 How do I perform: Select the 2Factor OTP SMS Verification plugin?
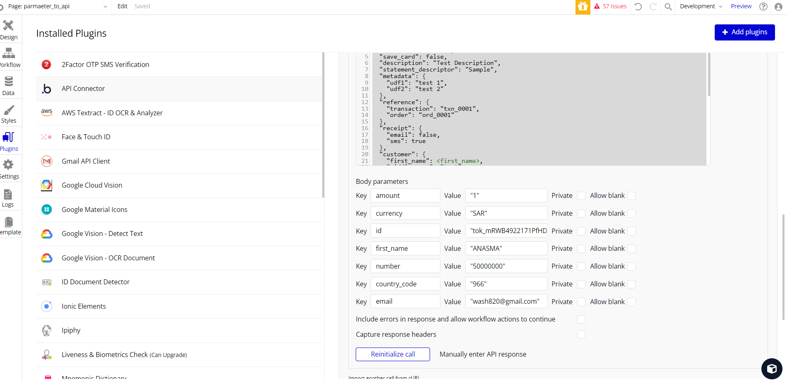179,64
